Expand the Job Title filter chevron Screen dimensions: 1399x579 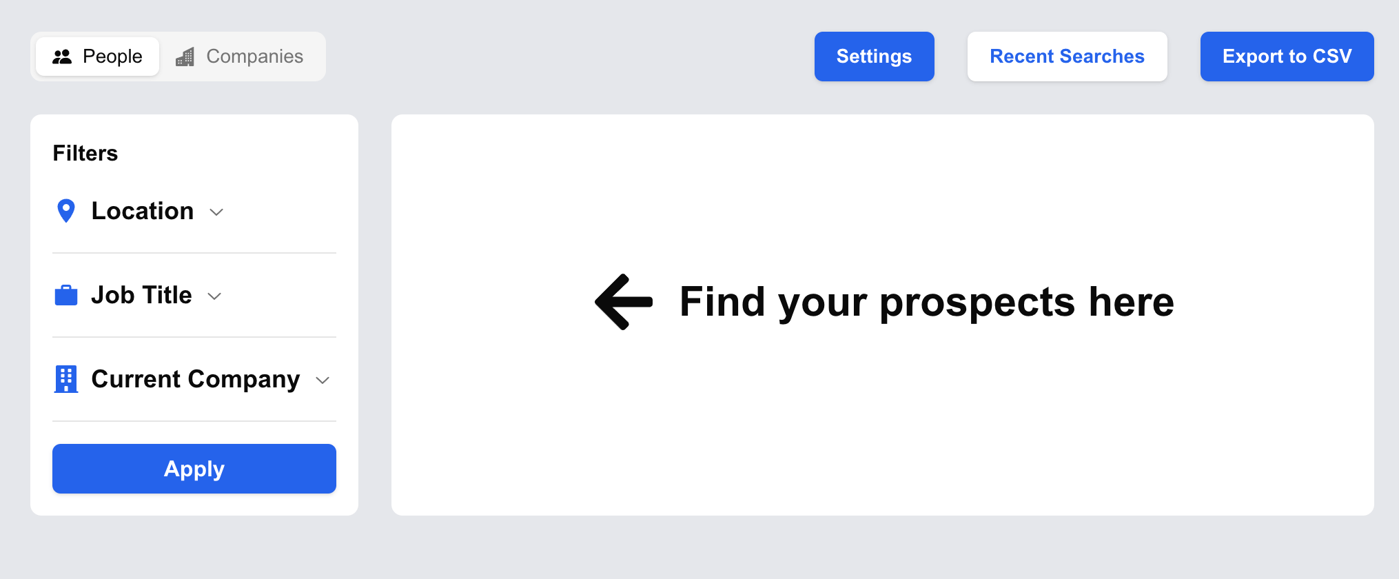pos(214,296)
